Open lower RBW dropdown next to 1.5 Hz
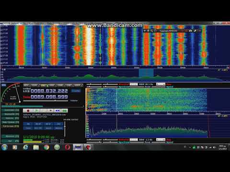 tap(161, 140)
